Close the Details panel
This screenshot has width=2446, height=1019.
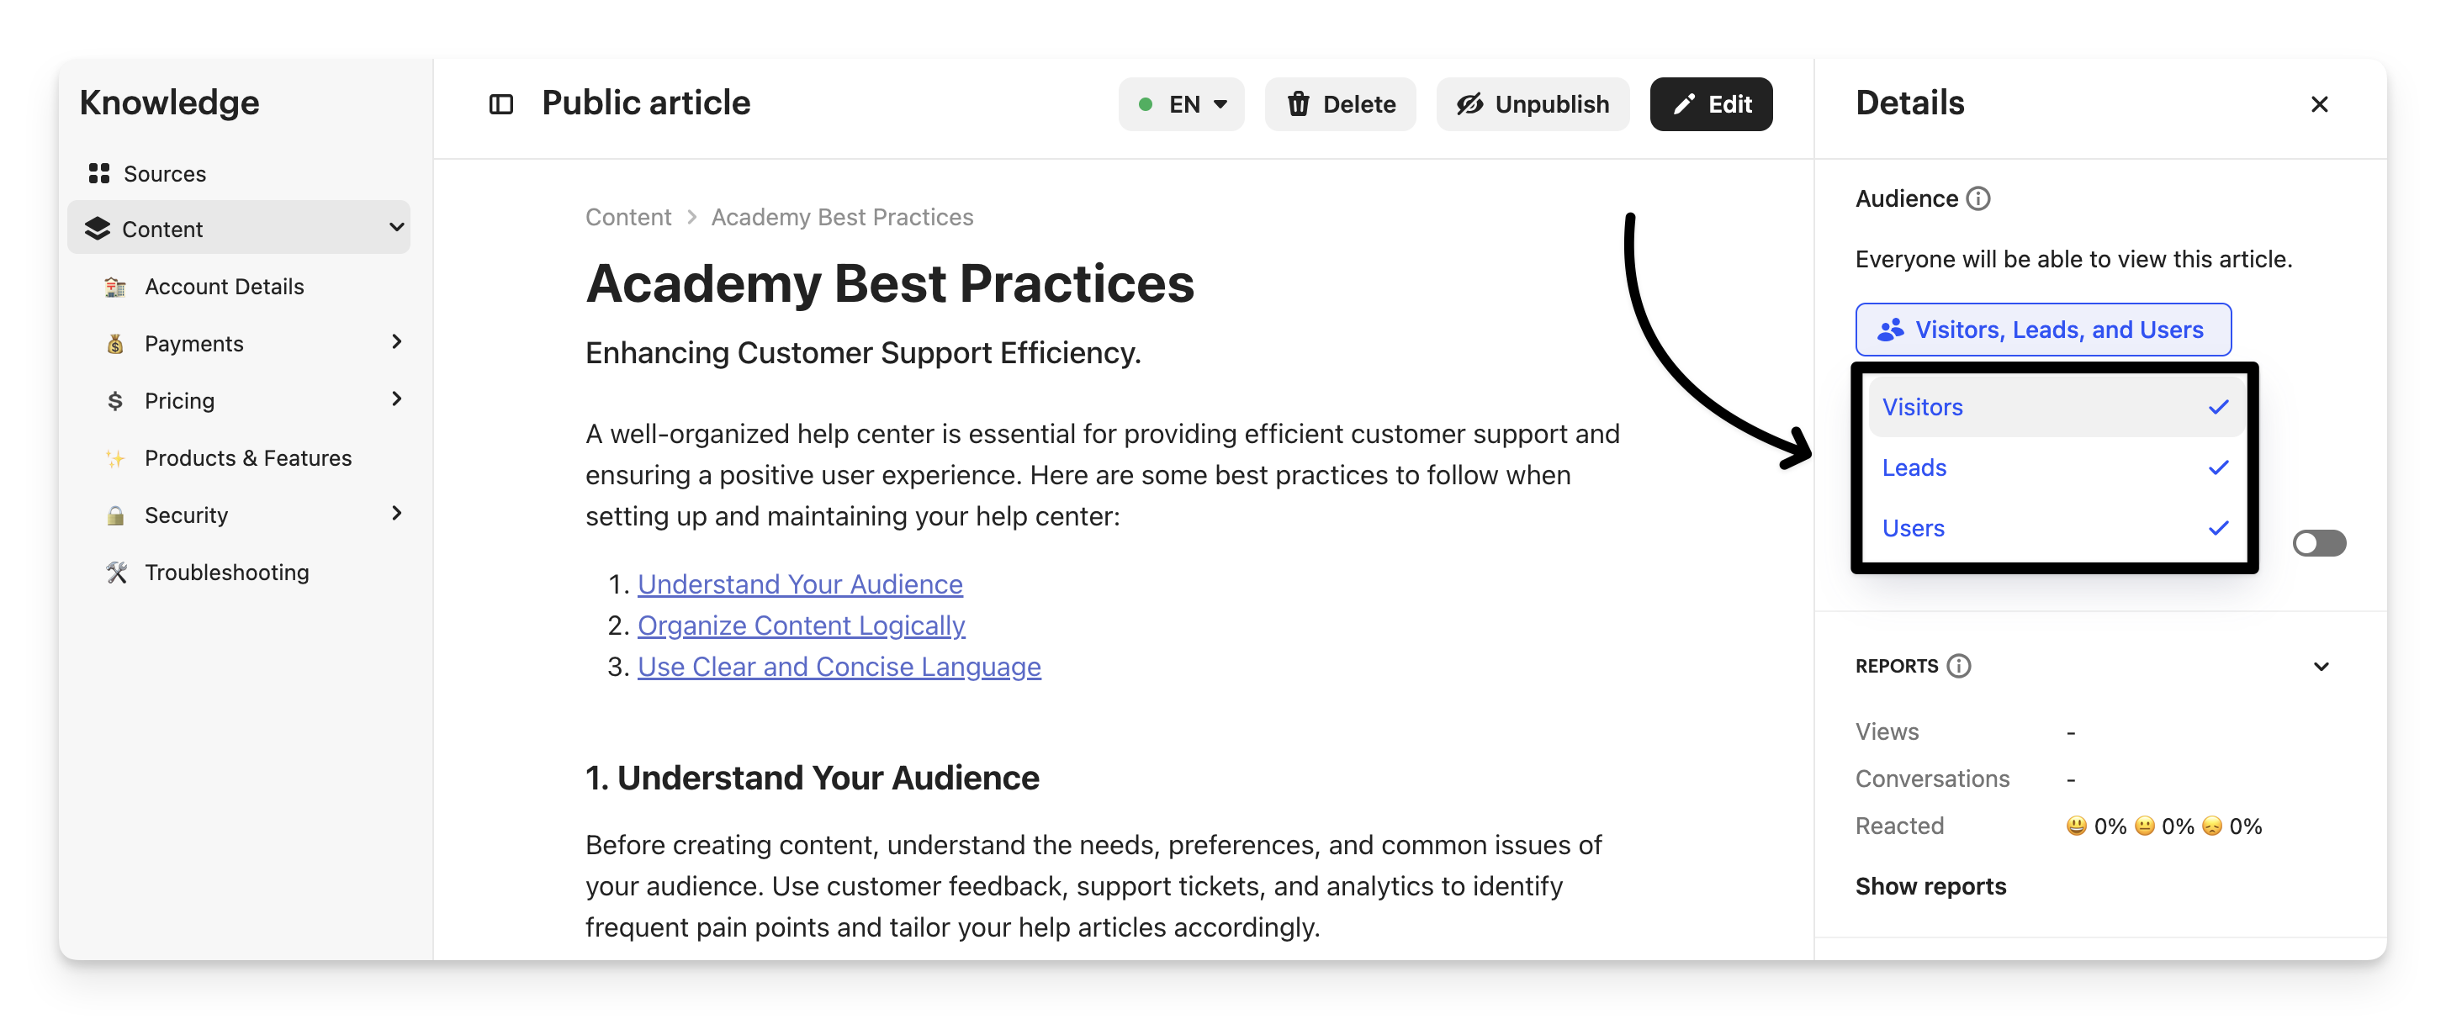2319,104
